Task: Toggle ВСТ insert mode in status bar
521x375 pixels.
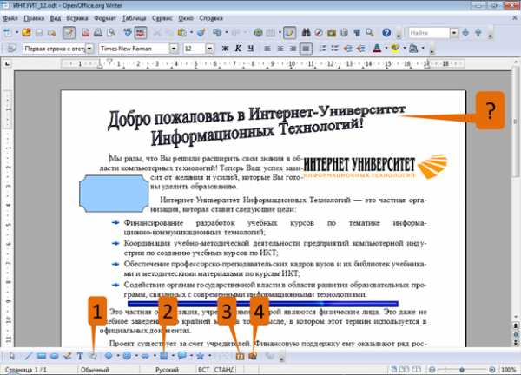Action: (204, 369)
